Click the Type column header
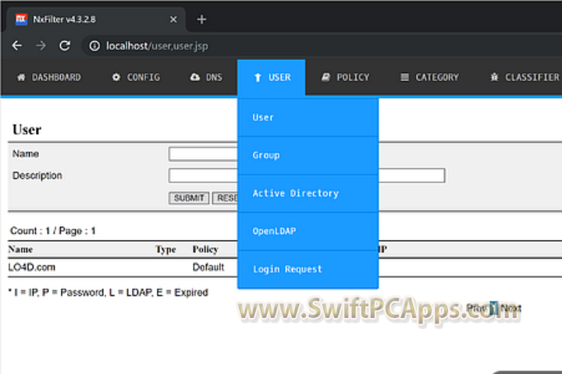Viewport: 562px width, 374px height. tap(165, 249)
